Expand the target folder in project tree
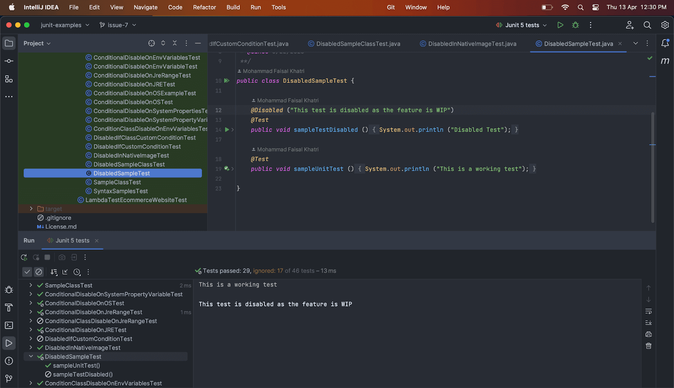This screenshot has width=674, height=388. (x=31, y=209)
